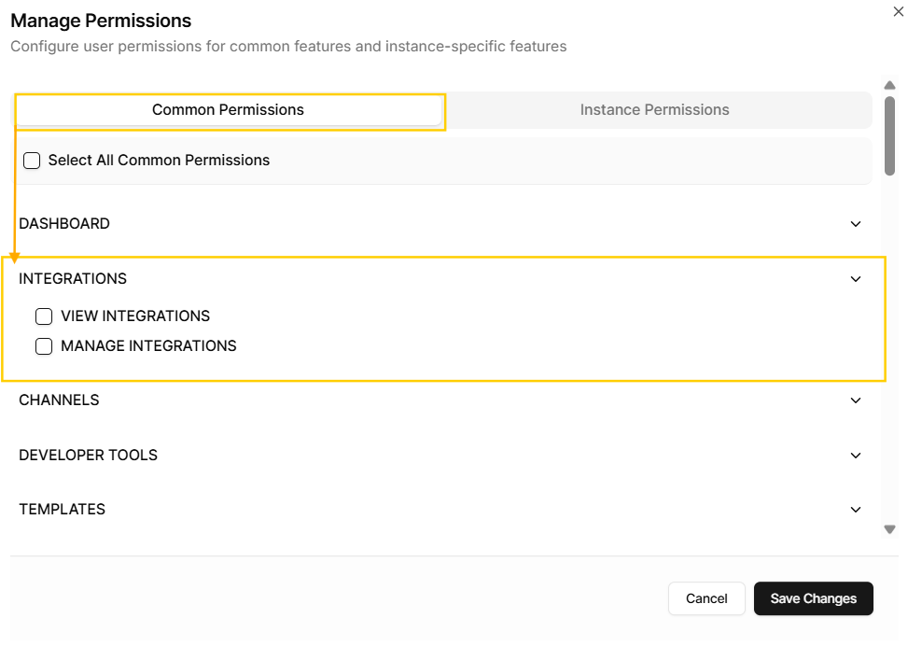Viewport: 908px width, 646px height.
Task: Click the chevron icon on the Dashboard row
Action: [x=856, y=224]
